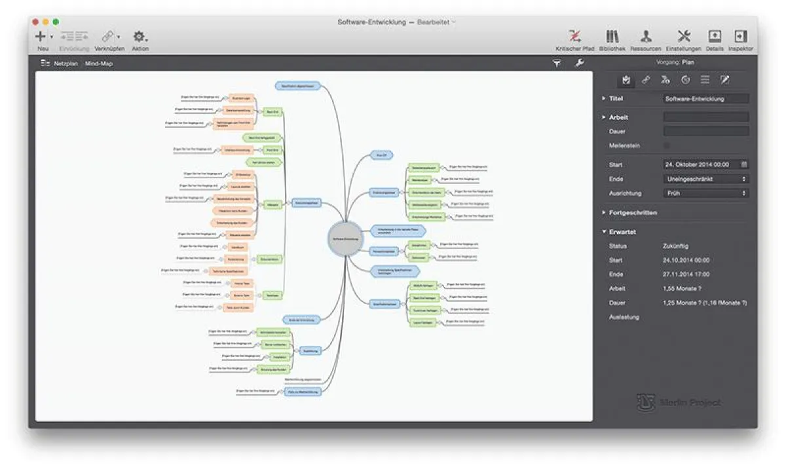Open the Einstellungen panel
Image resolution: width=786 pixels, height=469 pixels.
[684, 36]
